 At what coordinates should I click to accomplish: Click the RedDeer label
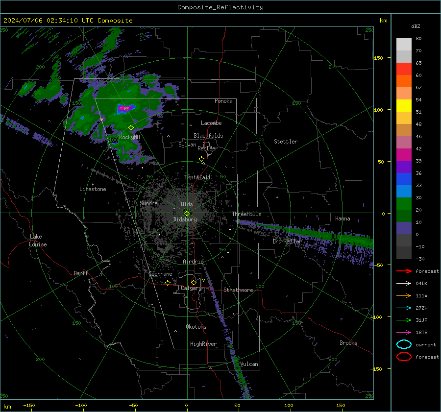208,148
